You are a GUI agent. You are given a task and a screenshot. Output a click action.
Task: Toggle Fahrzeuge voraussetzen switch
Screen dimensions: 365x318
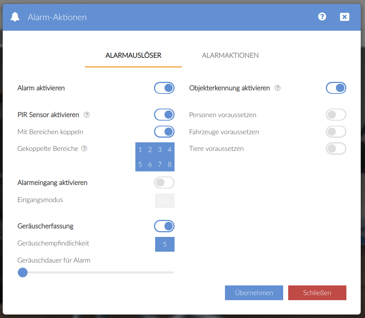[336, 132]
